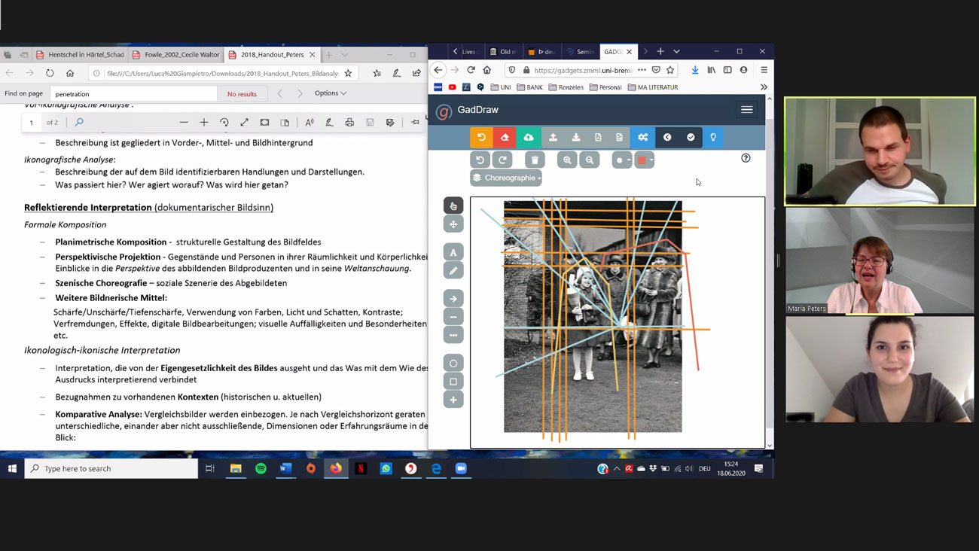Switch to Fowle_2002_Cecile Waltor tab
979x551 pixels.
[176, 54]
